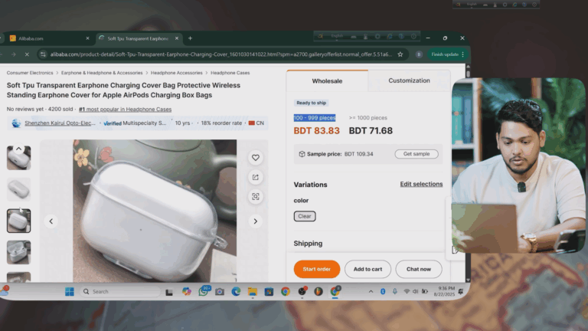
Task: Switch to the Customization tab
Action: (409, 80)
